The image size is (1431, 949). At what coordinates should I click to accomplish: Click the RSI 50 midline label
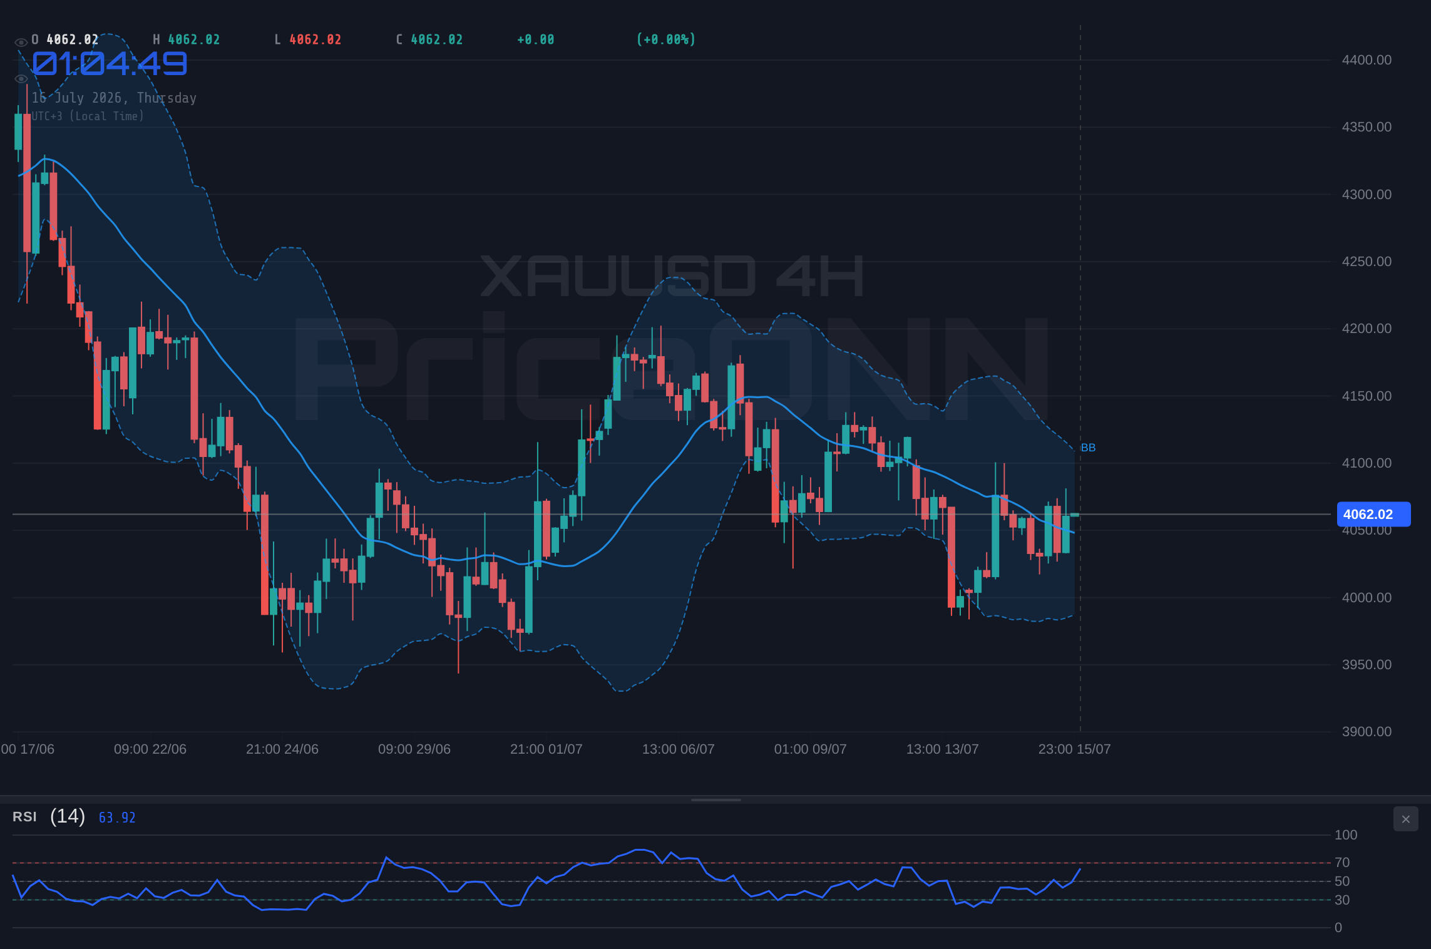pos(1342,881)
